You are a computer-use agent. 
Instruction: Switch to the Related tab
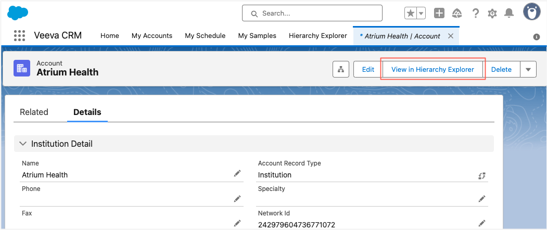[34, 112]
